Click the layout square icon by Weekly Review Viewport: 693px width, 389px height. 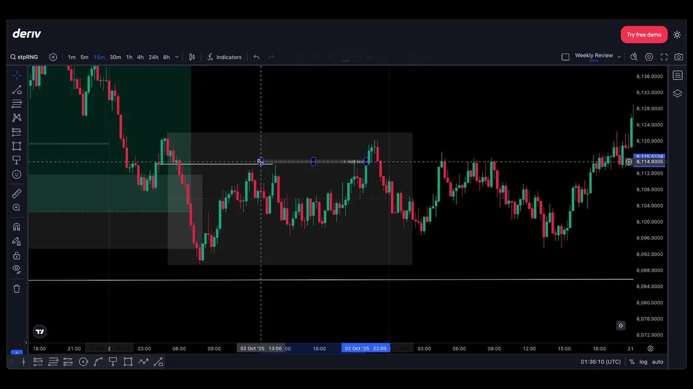pos(565,57)
